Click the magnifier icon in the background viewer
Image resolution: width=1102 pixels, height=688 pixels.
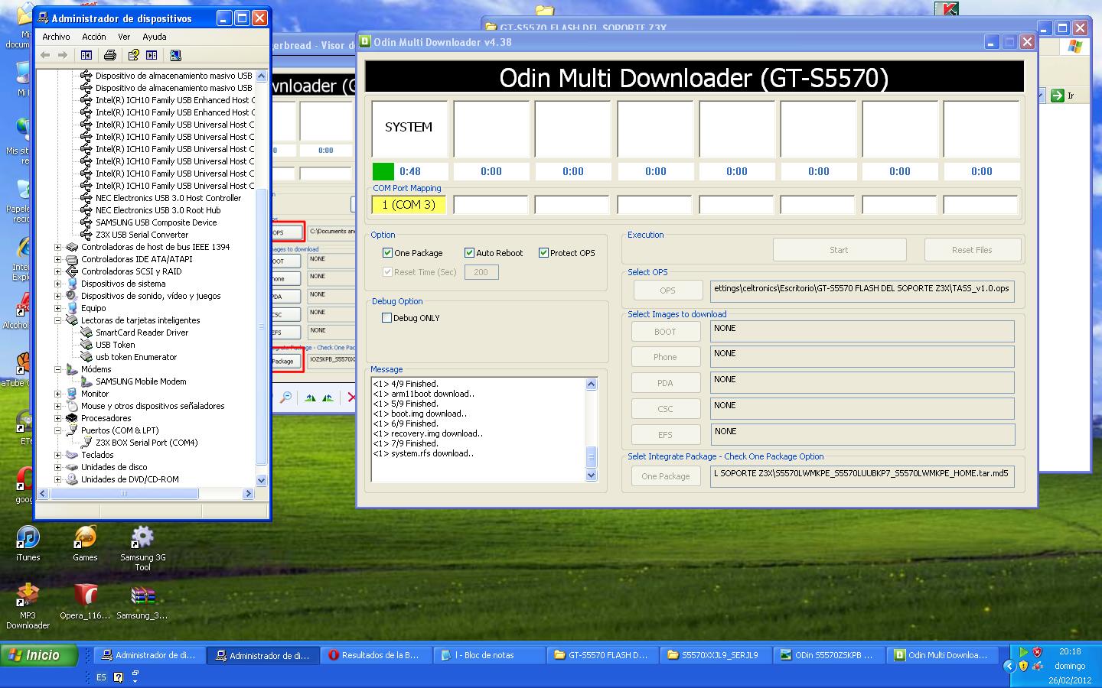click(x=285, y=398)
